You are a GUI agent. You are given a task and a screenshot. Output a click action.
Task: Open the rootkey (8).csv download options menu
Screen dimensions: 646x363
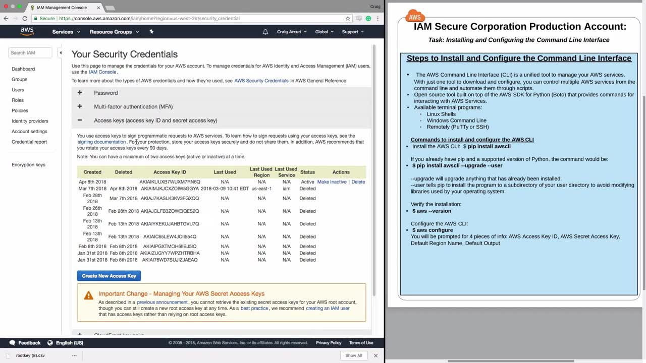74,355
